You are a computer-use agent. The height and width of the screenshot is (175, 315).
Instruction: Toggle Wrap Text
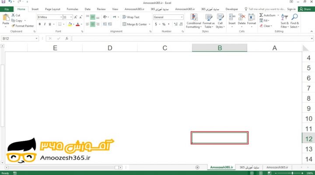(x=131, y=17)
